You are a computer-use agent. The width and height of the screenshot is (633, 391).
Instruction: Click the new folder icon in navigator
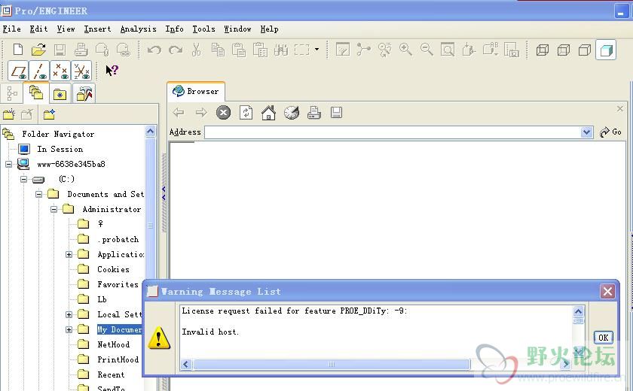coord(9,114)
